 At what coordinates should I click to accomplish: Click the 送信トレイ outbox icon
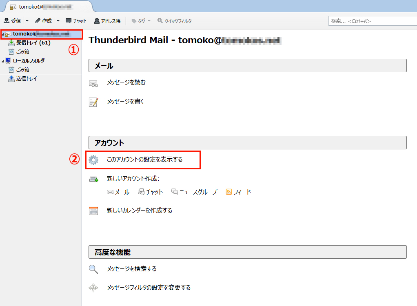(x=11, y=79)
